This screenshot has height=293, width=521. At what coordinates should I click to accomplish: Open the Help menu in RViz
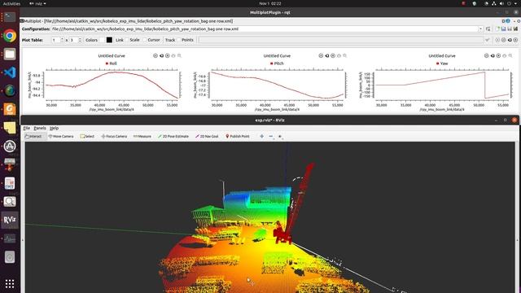pyautogui.click(x=54, y=128)
